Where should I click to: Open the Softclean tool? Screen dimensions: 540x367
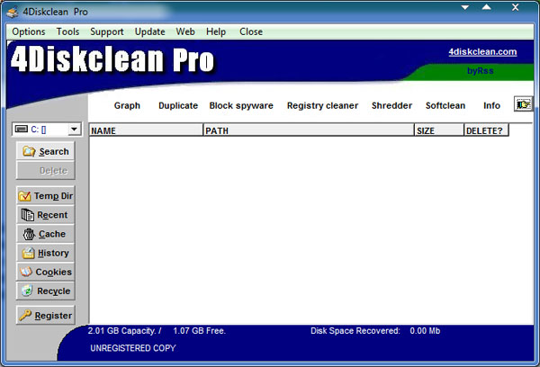(x=445, y=106)
